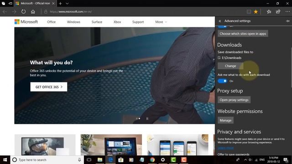292x164 pixels.
Task: Click the yellow favorites star icon
Action: [x=256, y=11]
